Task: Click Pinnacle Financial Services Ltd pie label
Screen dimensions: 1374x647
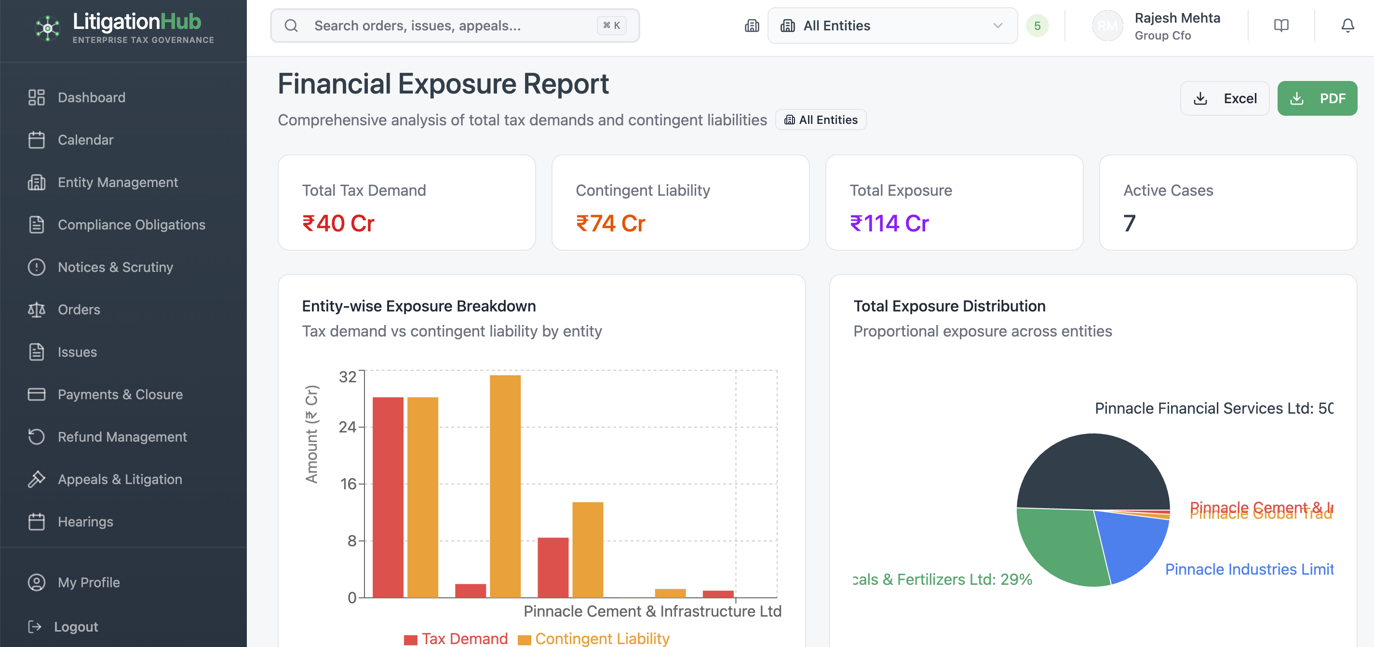Action: coord(1214,408)
